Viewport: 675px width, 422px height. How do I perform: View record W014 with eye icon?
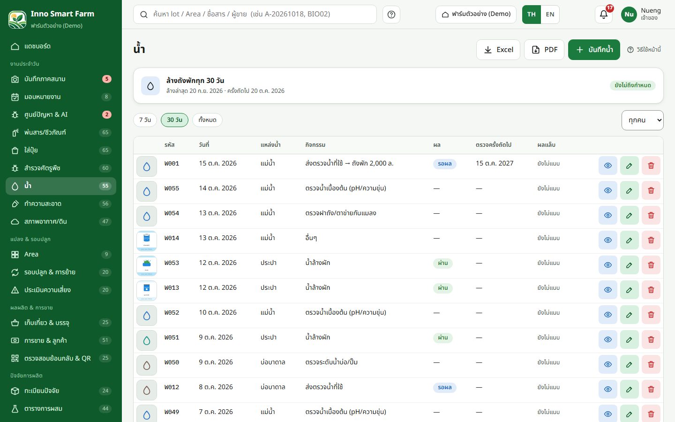click(x=607, y=240)
